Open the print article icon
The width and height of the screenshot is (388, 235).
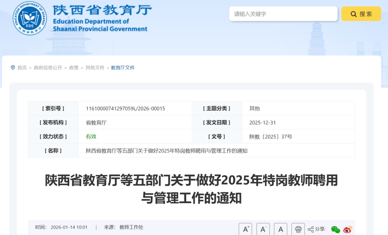298,229
